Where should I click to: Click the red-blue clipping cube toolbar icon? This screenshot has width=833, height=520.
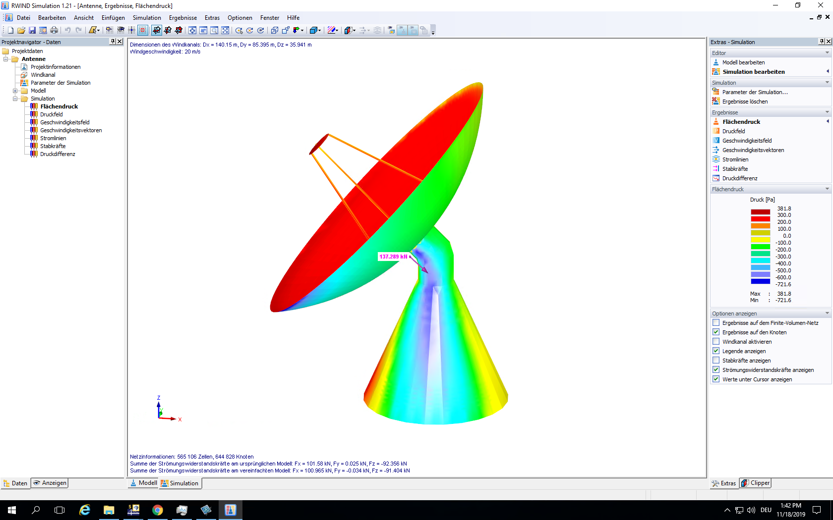(x=348, y=30)
